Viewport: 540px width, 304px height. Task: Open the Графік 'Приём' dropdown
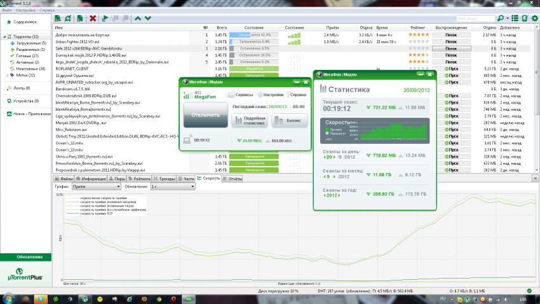pos(95,187)
